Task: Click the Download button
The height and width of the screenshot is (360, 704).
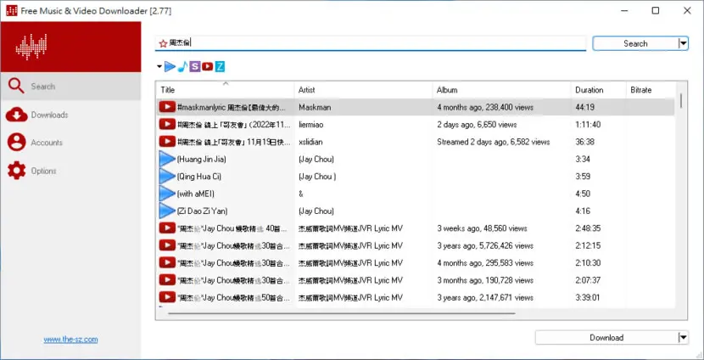Action: (x=606, y=338)
